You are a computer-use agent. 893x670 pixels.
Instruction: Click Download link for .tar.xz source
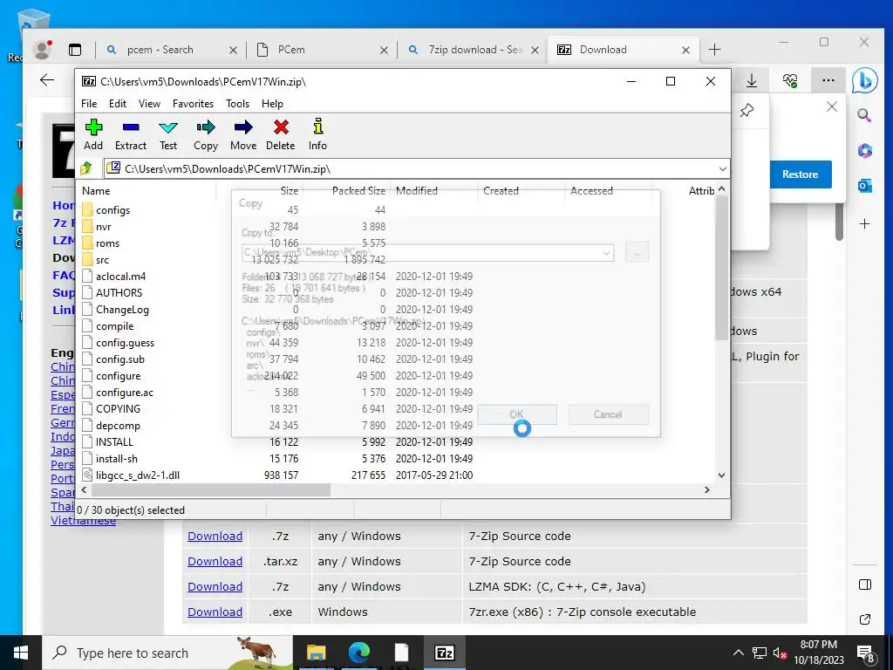(x=215, y=561)
